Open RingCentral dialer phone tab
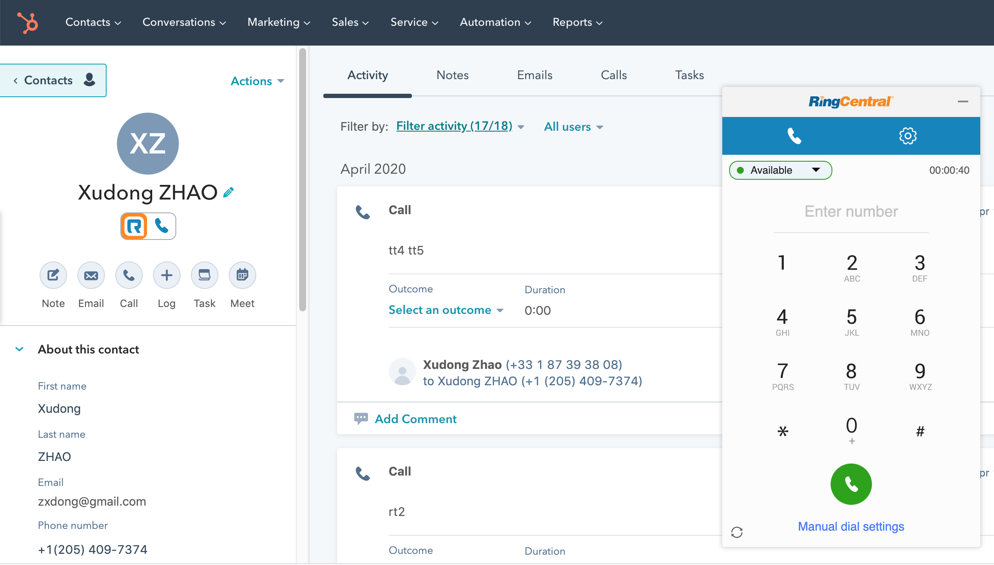This screenshot has height=565, width=994. (795, 136)
